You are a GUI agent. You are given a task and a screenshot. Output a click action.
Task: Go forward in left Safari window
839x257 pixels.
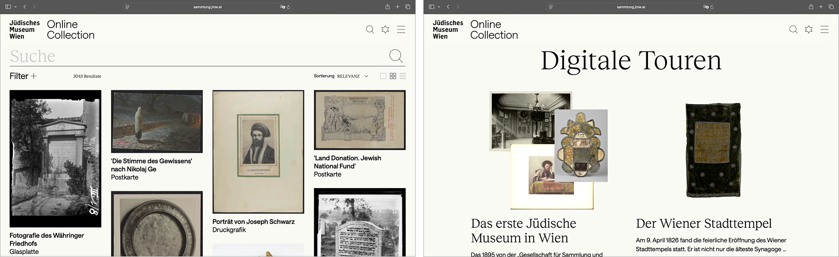pyautogui.click(x=34, y=7)
